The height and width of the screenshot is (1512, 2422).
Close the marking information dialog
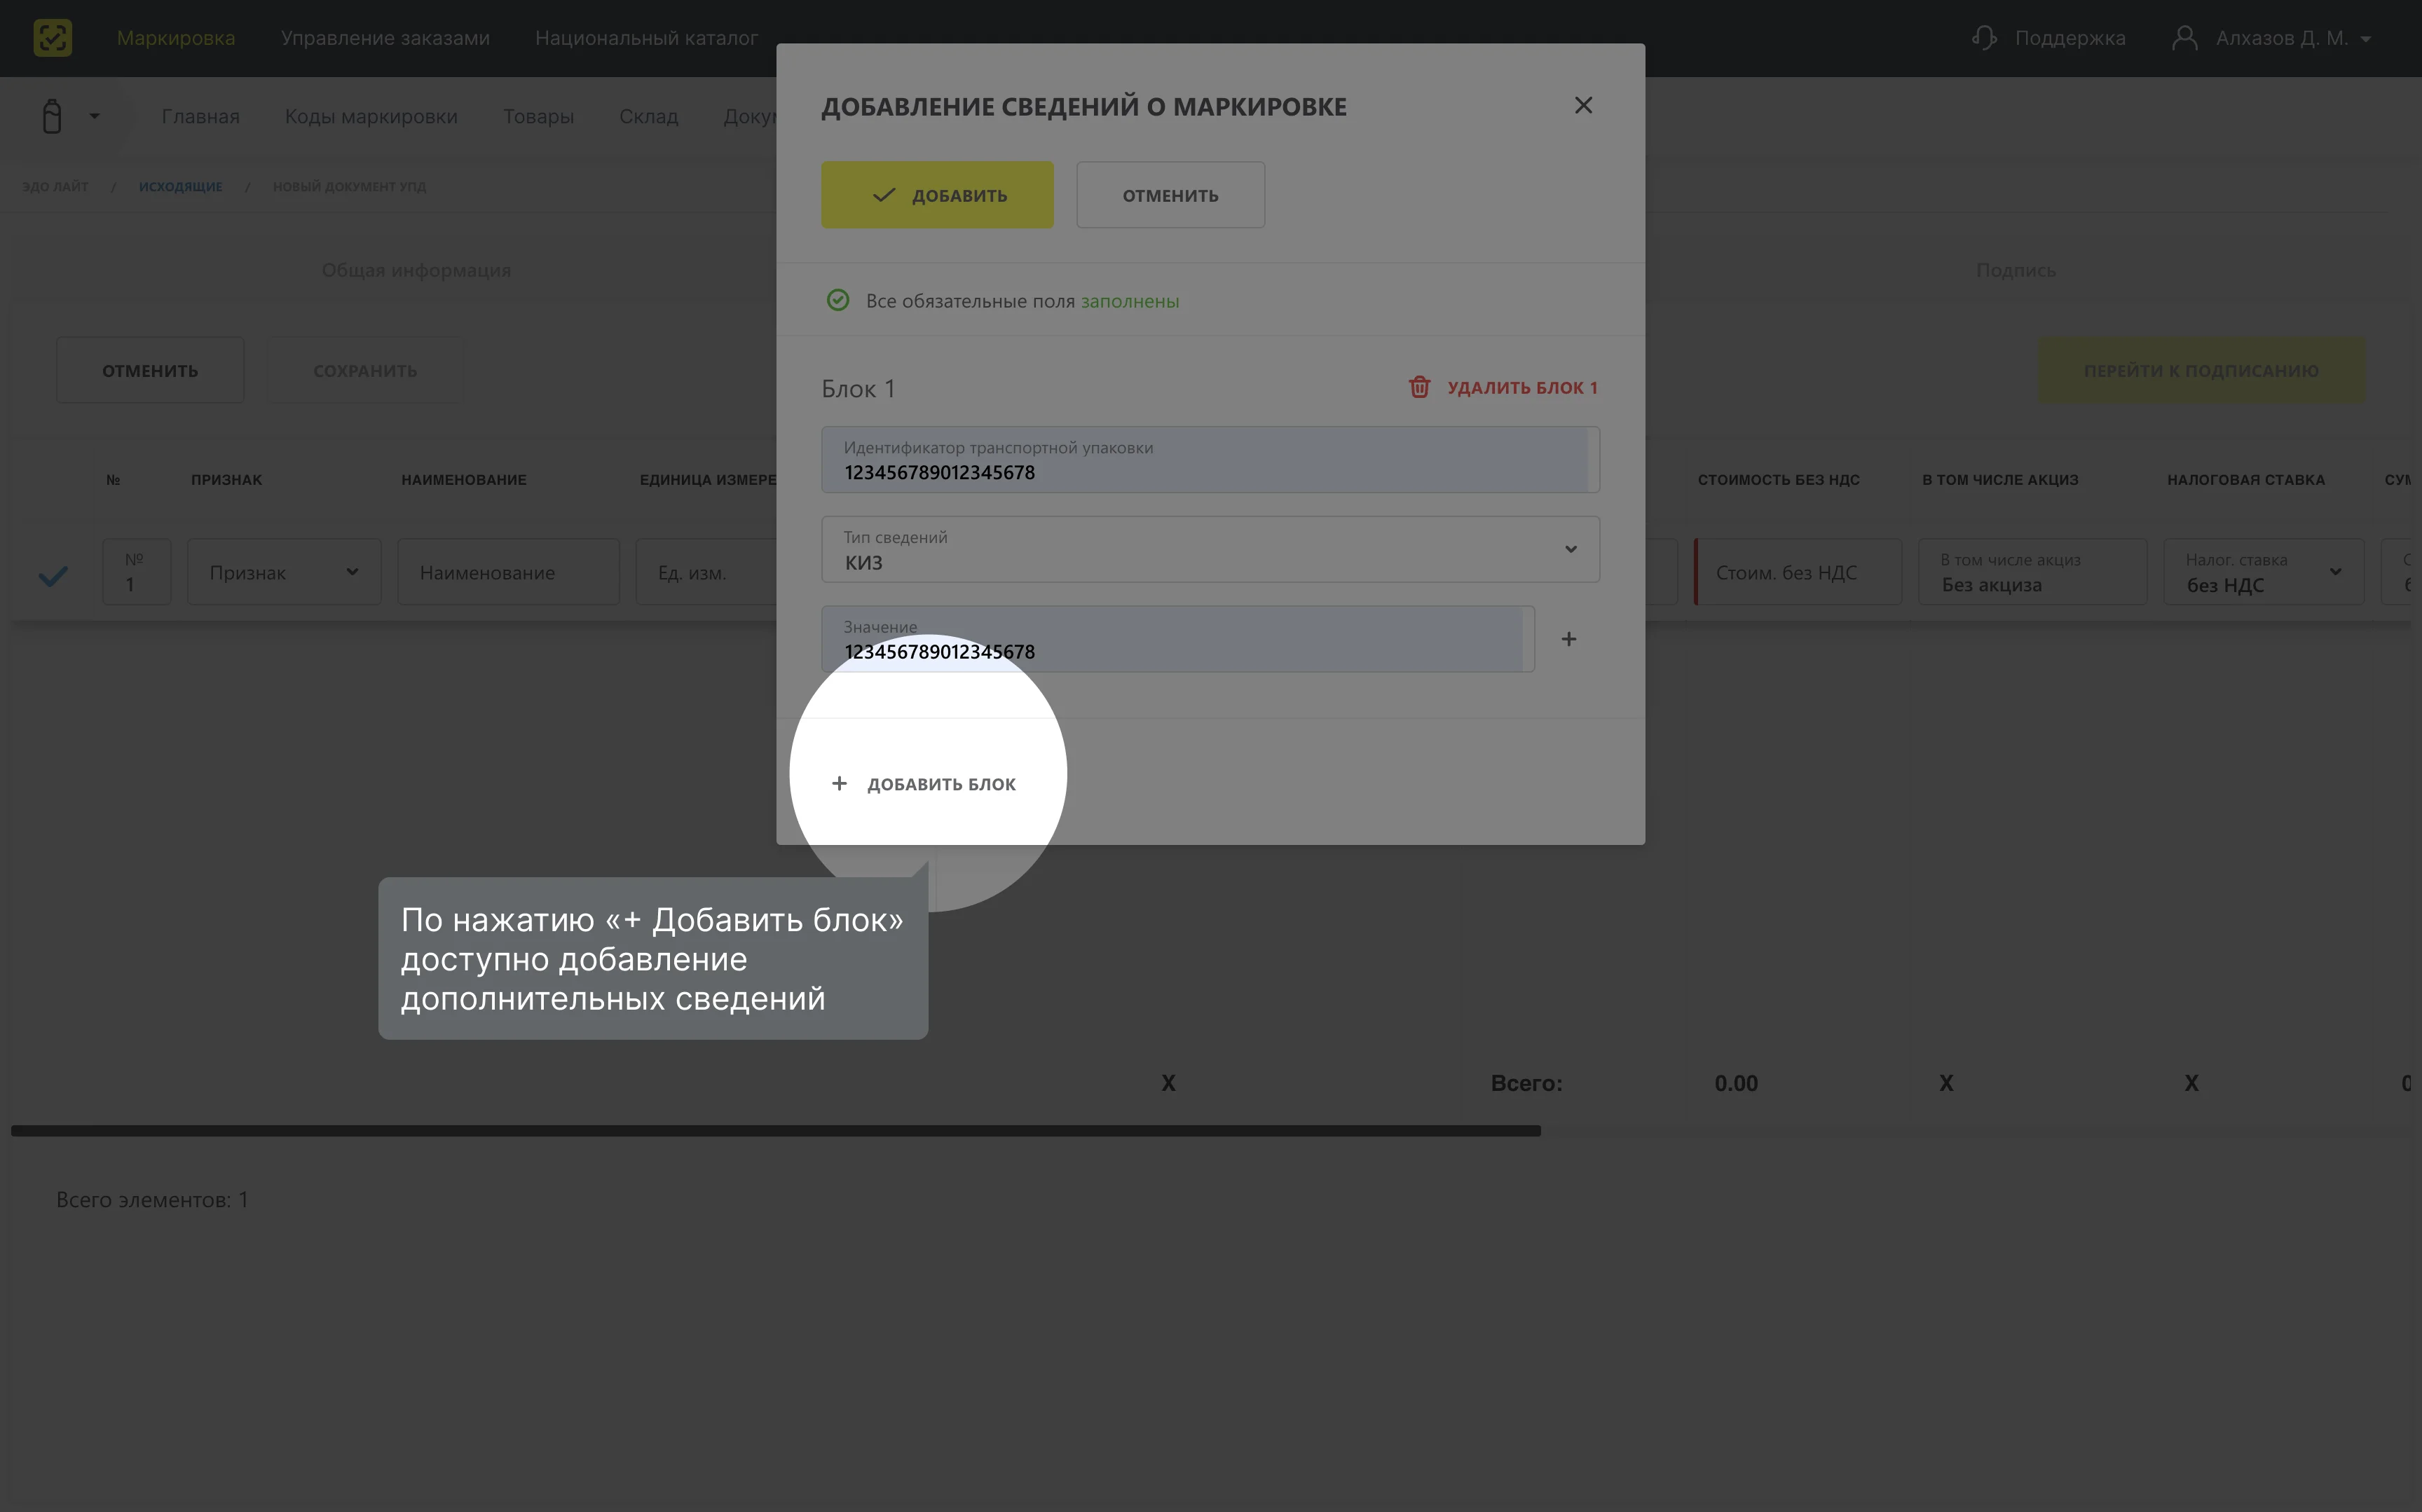[x=1583, y=105]
